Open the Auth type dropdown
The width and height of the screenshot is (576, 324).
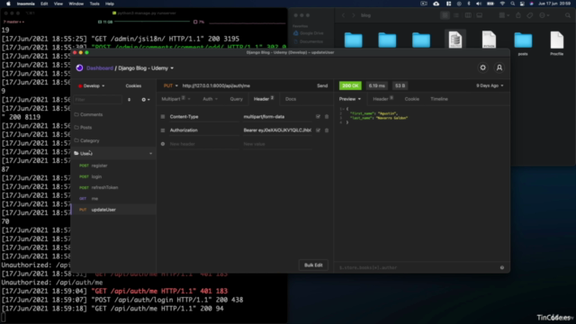[x=210, y=99]
